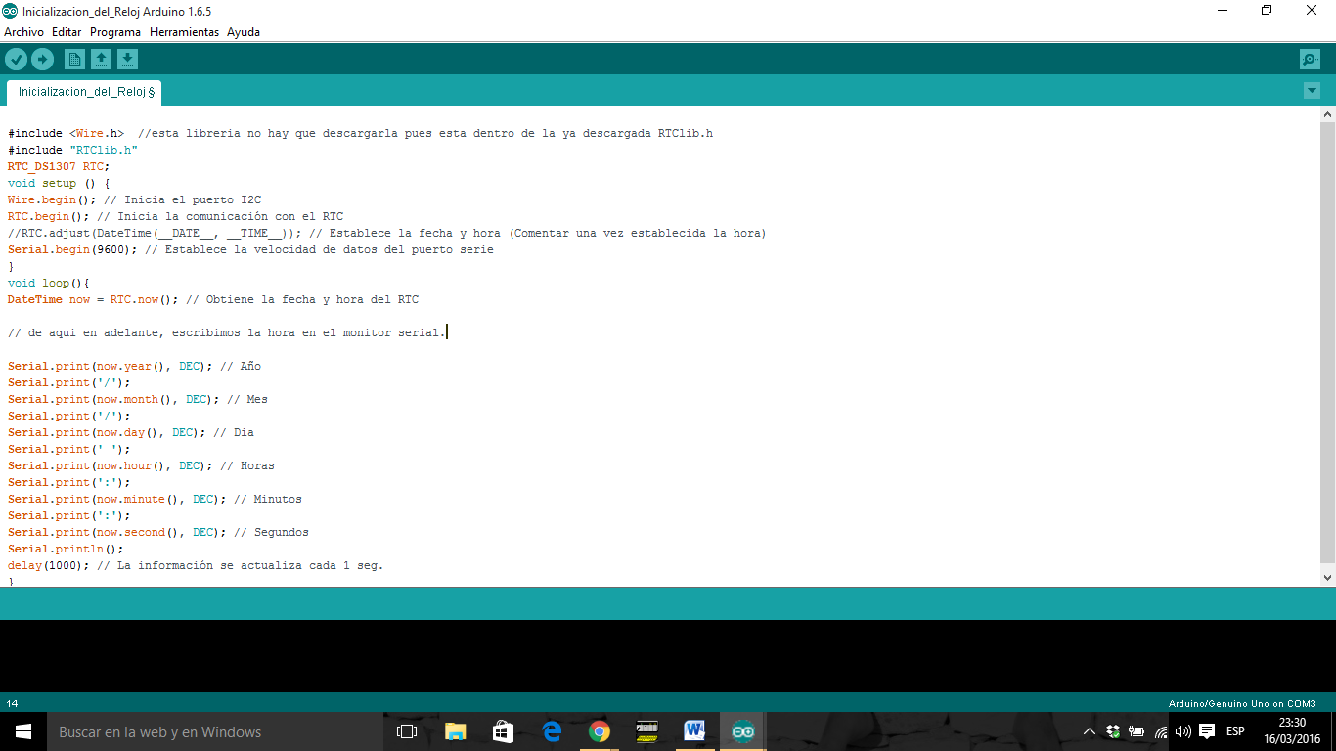Viewport: 1336px width, 751px height.
Task: Create a new sketch with the New icon
Action: 74,59
